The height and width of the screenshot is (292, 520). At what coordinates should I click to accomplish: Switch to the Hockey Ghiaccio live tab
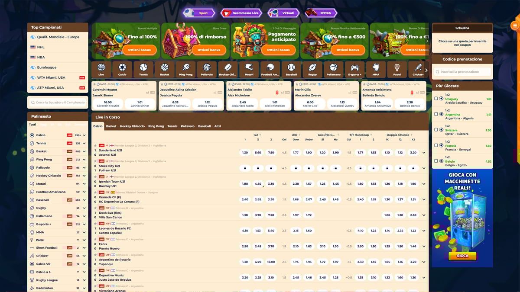coord(132,126)
